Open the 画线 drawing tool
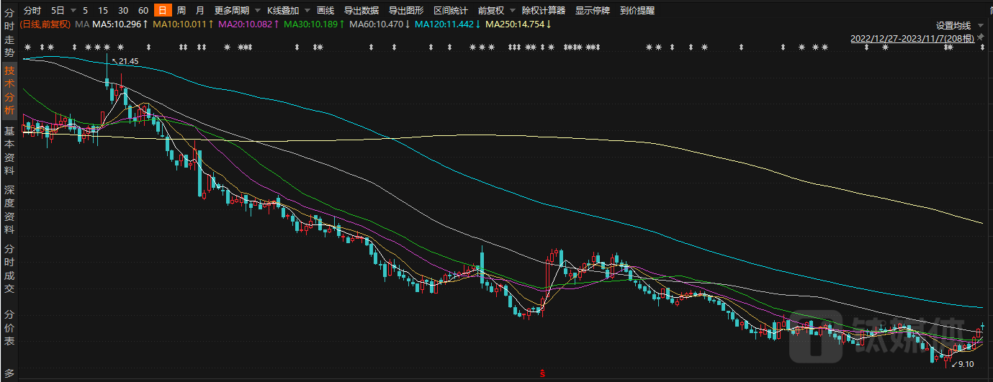Screen dimensions: 993x382 pyautogui.click(x=325, y=11)
